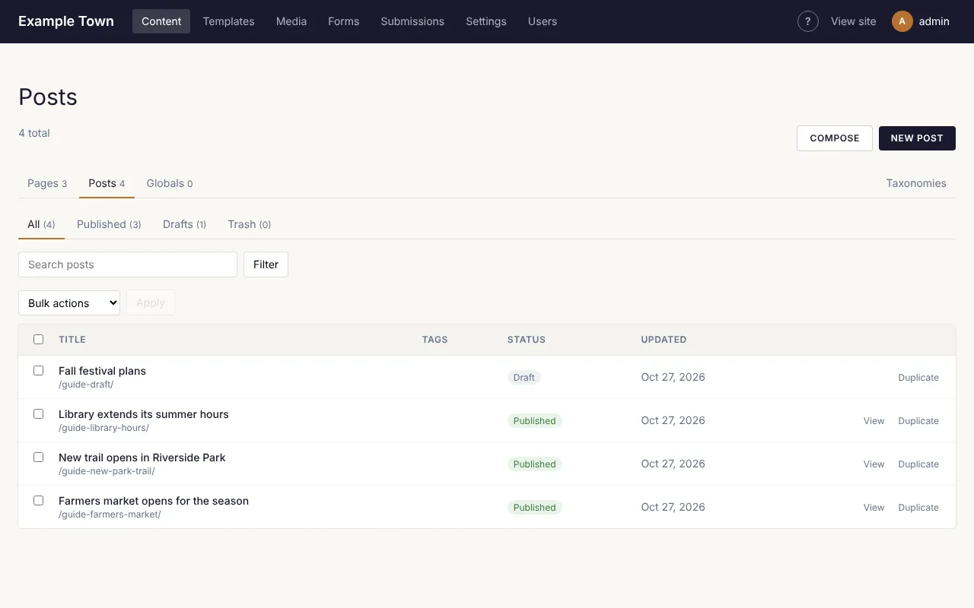Tick the New trail opens checkbox

39,458
